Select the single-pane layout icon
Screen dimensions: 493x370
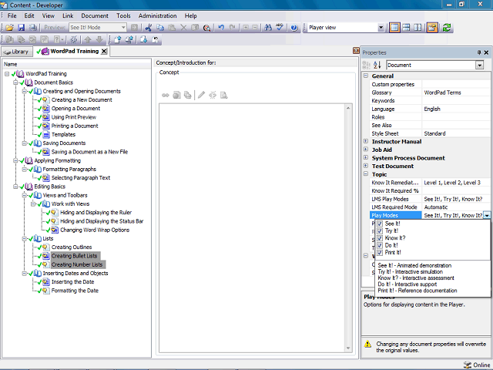pyautogui.click(x=394, y=28)
